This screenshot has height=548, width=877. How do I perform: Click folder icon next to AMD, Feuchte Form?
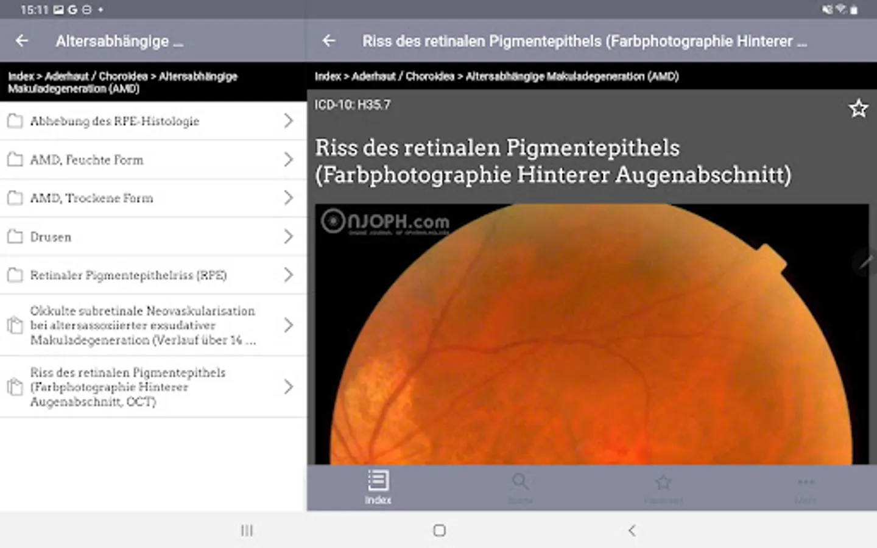(15, 160)
